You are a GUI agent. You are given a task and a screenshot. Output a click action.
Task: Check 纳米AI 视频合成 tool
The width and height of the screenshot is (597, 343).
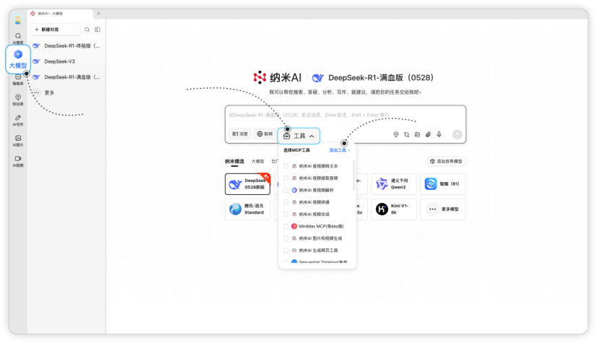click(285, 214)
